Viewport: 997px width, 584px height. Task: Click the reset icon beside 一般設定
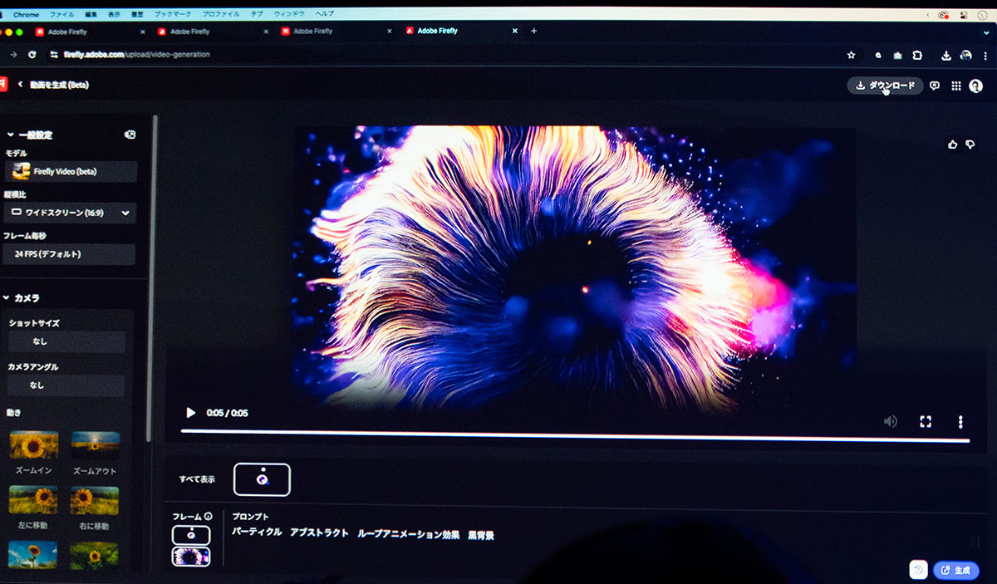(x=130, y=135)
